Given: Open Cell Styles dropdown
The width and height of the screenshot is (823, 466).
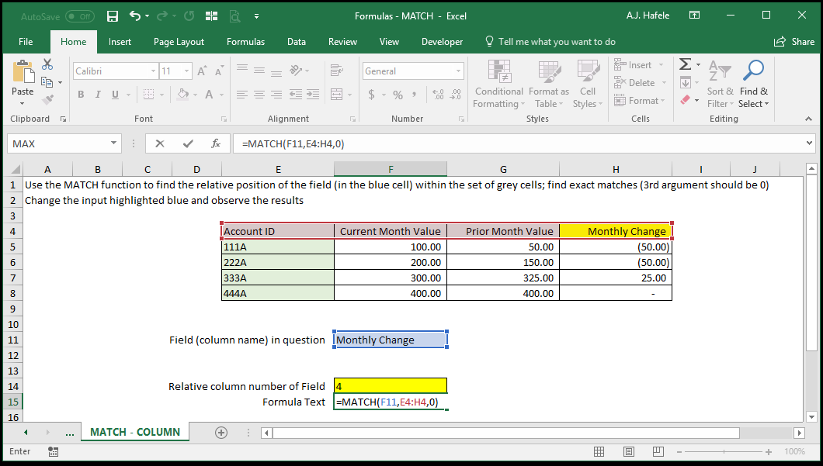Looking at the screenshot, I should click(588, 84).
